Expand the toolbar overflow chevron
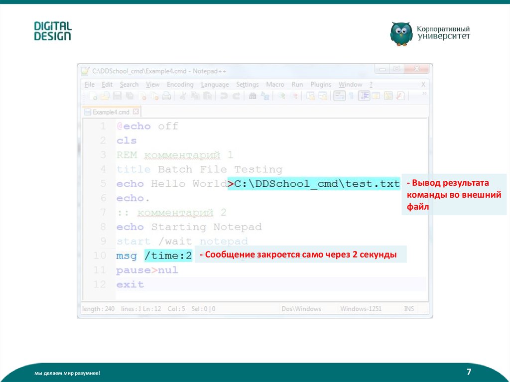Screen dimensions: 510x382 pos(424,94)
